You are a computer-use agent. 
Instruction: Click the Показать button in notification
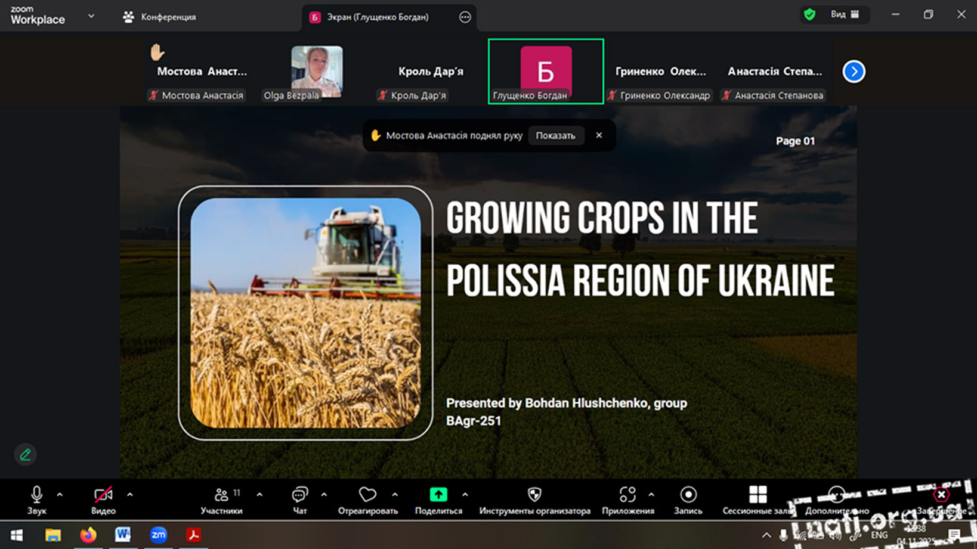(555, 135)
